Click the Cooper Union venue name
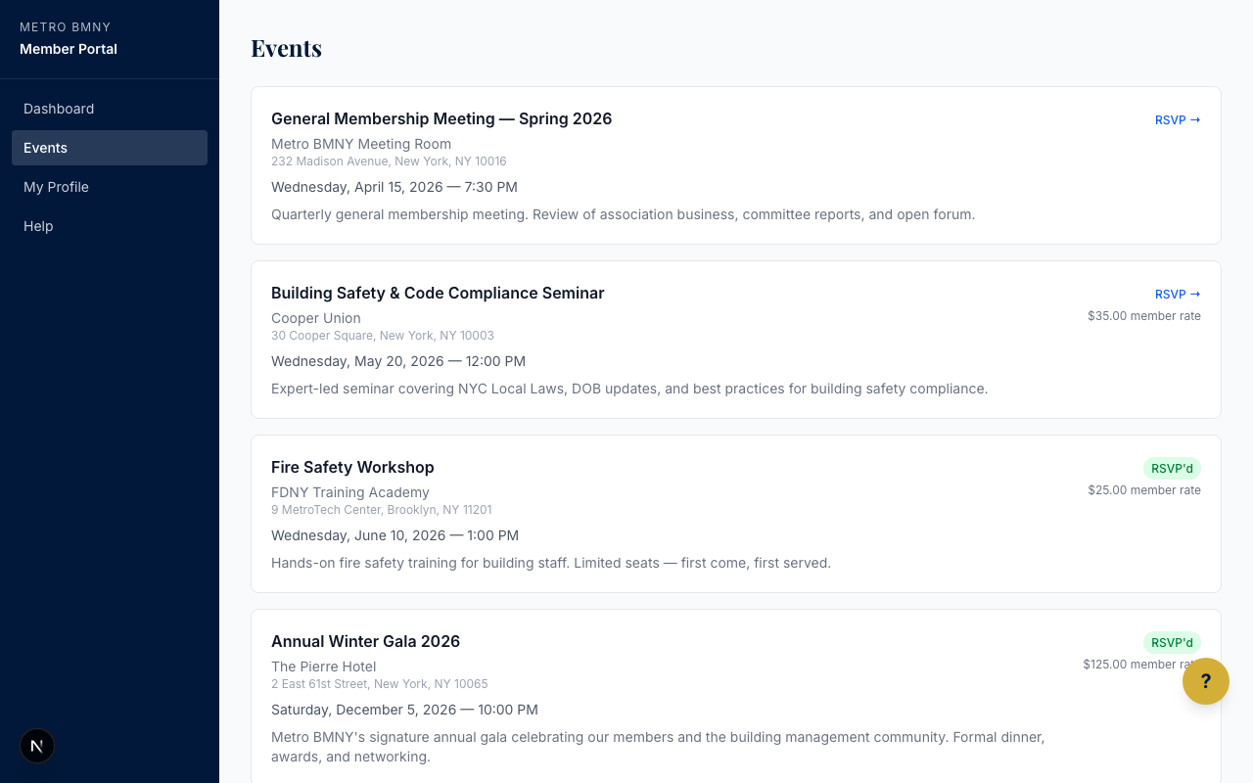 pyautogui.click(x=316, y=318)
